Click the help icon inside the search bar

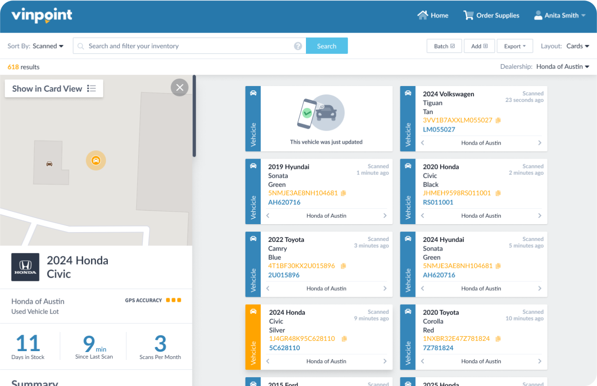click(298, 46)
